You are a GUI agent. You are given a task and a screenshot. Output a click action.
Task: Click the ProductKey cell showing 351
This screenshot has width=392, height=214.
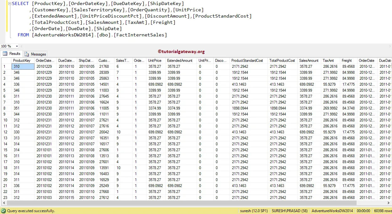point(23,108)
